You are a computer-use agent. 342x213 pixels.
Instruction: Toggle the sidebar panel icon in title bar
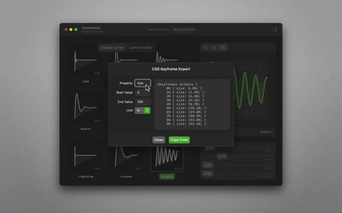point(274,29)
